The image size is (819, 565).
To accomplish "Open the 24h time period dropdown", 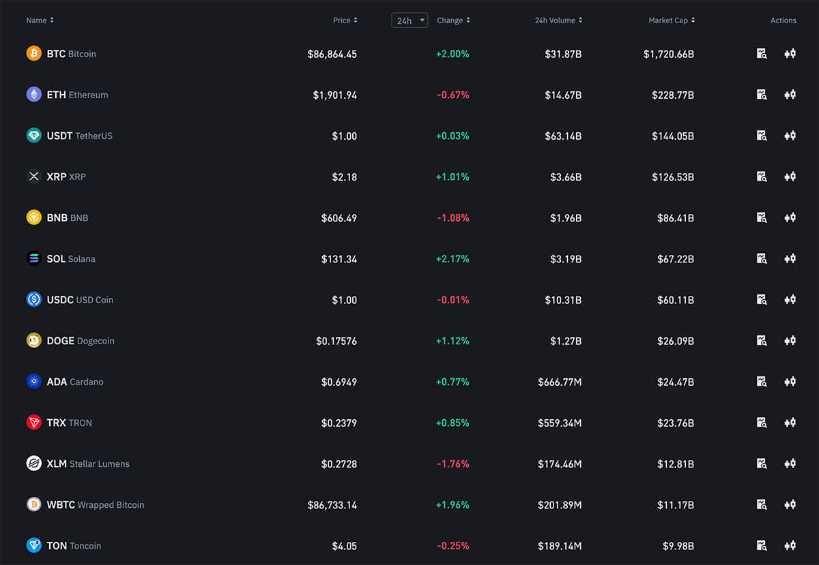I will [409, 20].
